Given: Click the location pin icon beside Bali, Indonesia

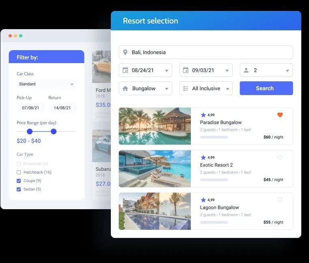Looking at the screenshot, I should 125,52.
